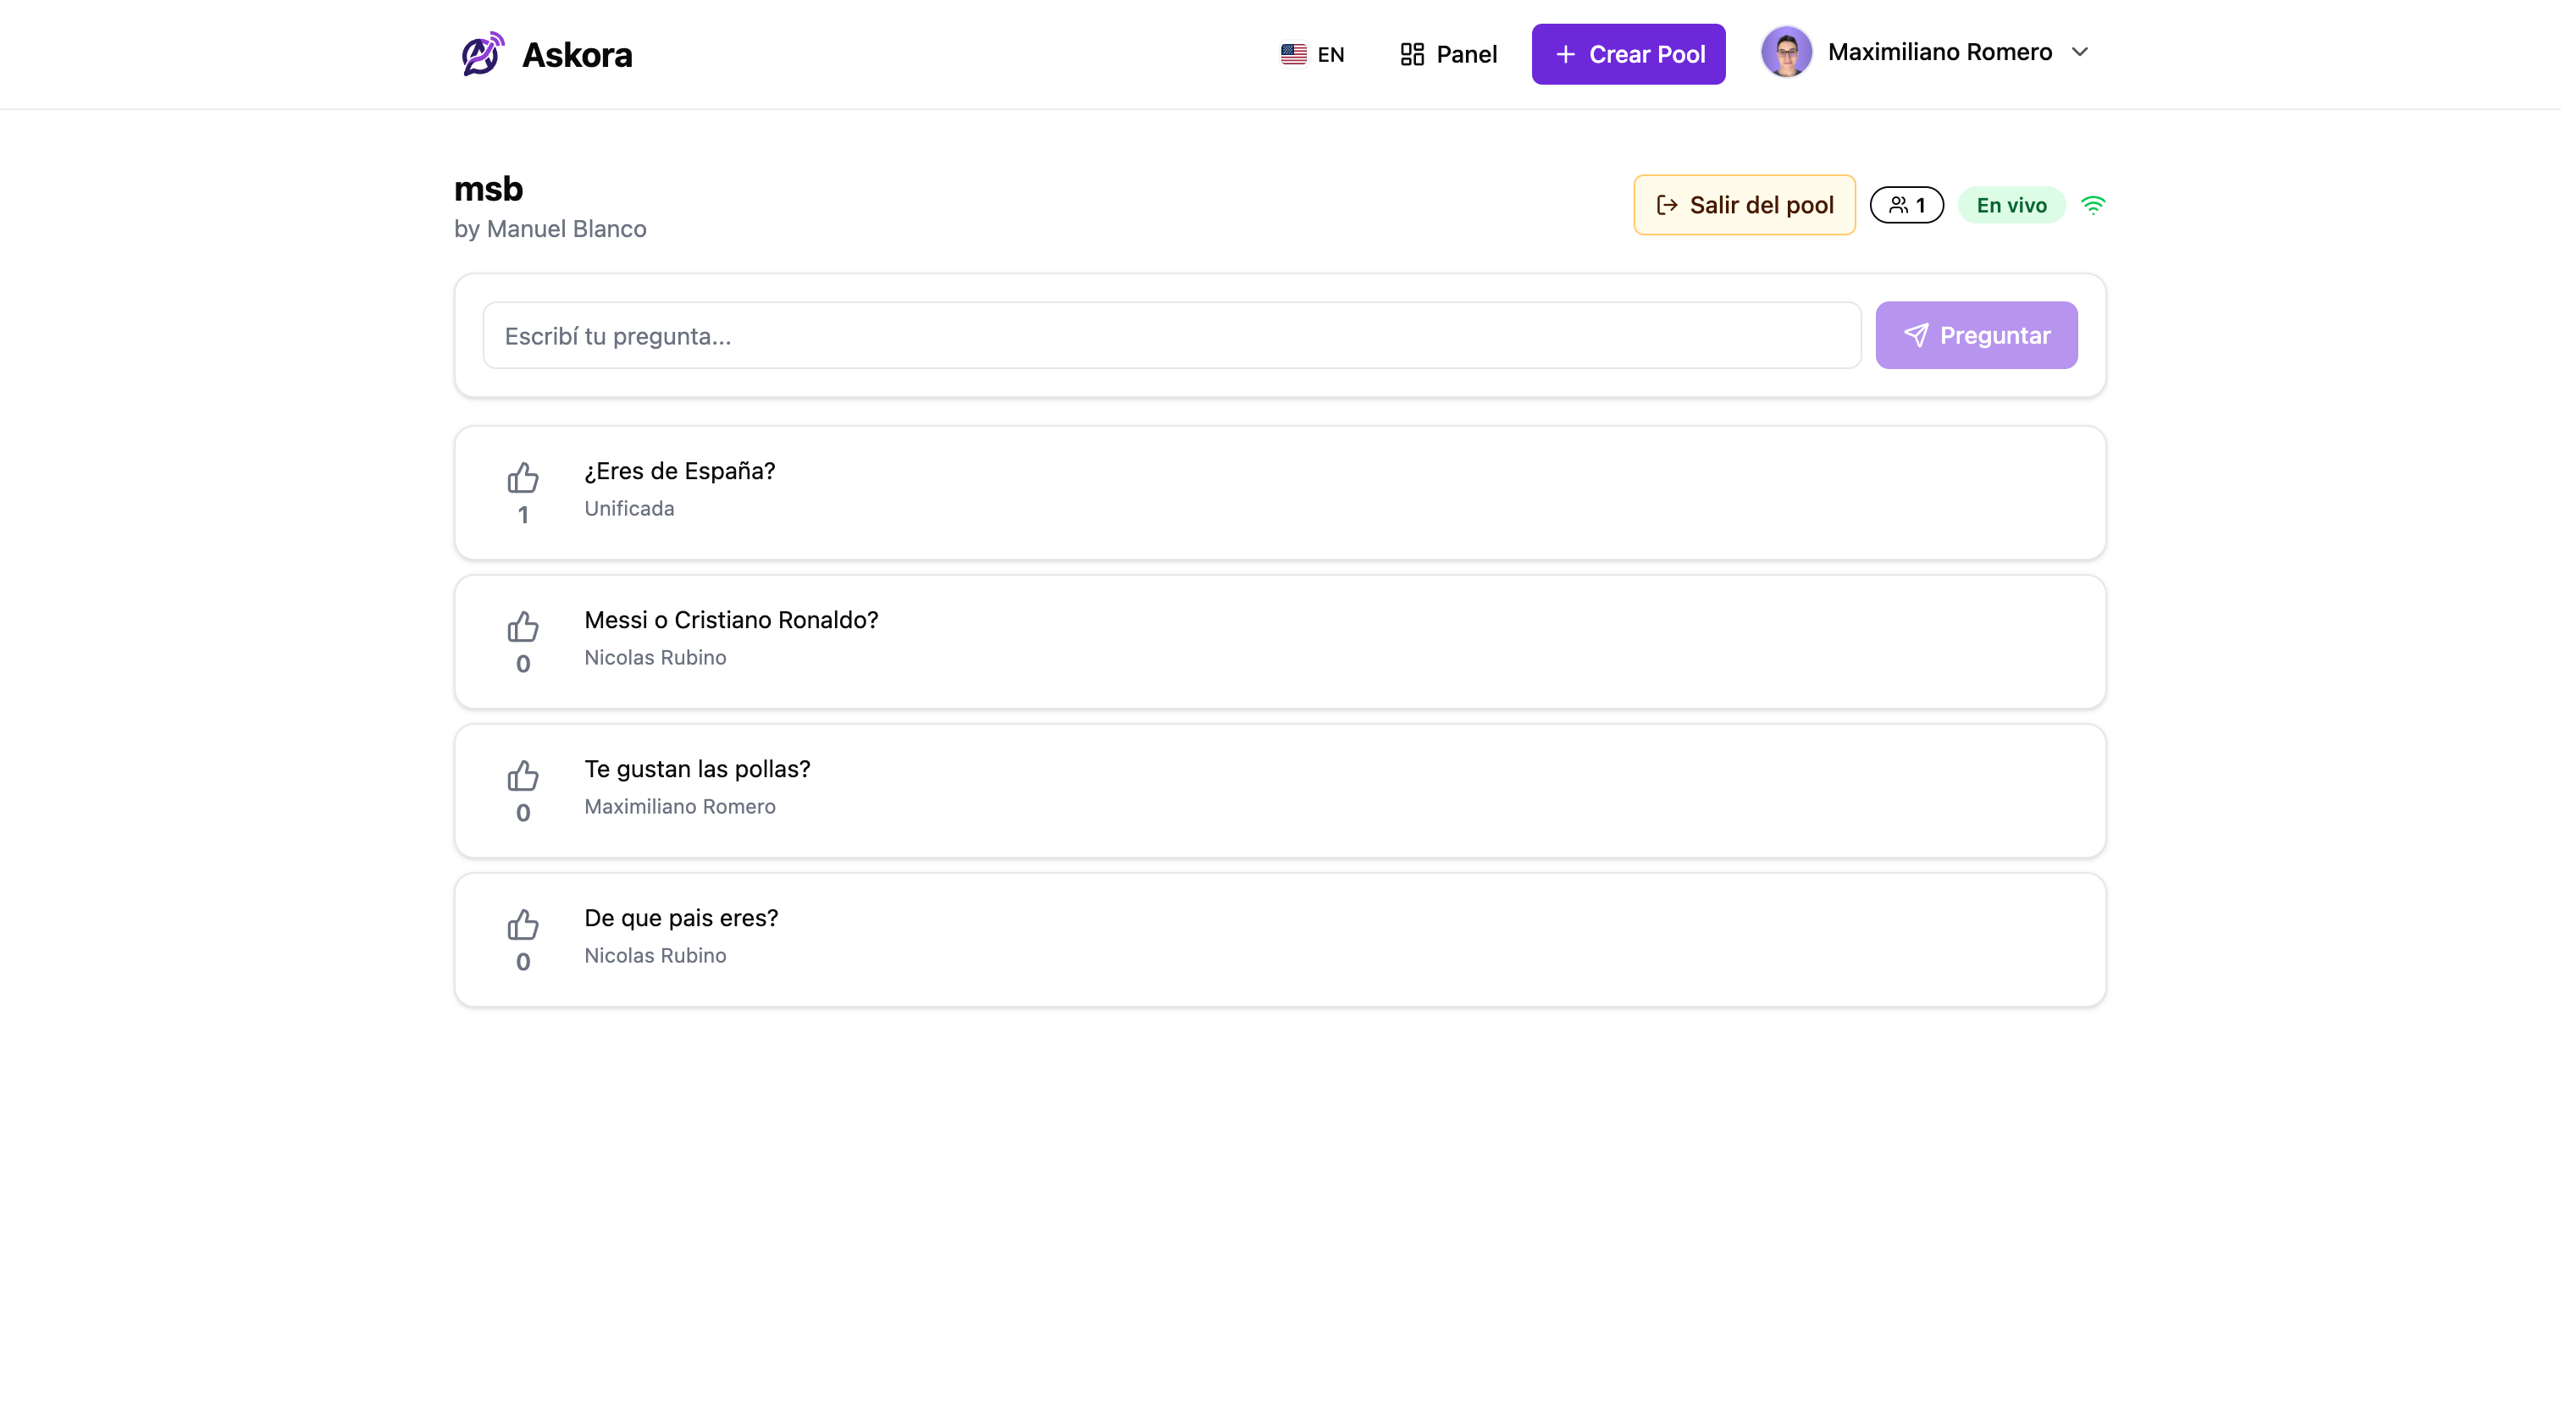Click the green wifi connection icon

coord(2093,205)
